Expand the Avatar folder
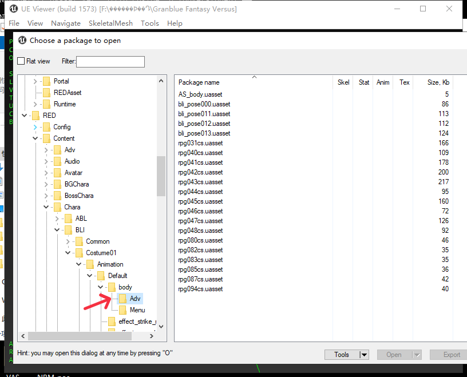This screenshot has height=377, width=467. point(46,173)
